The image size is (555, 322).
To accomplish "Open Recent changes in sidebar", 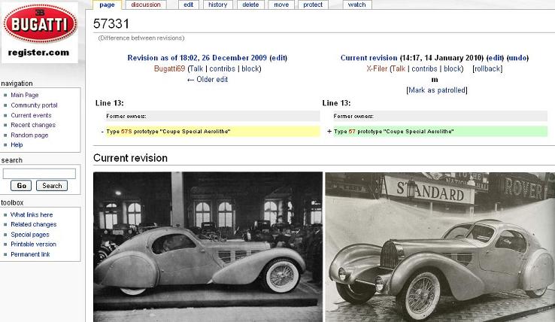I will point(31,125).
